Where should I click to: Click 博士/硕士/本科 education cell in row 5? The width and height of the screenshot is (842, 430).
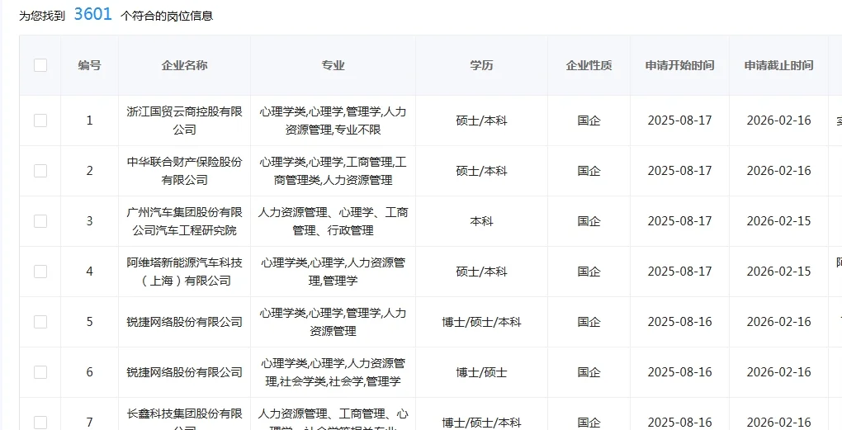click(x=481, y=322)
